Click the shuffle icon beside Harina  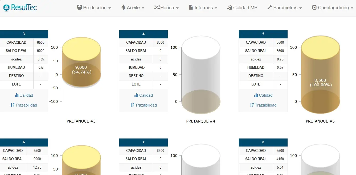157,7
